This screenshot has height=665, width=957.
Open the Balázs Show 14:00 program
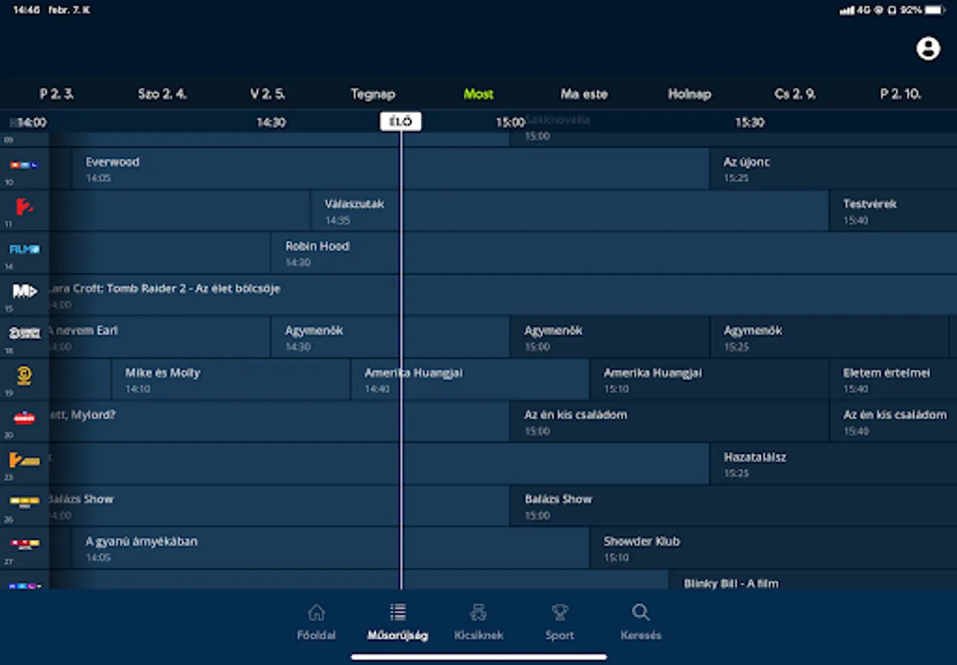coord(279,505)
